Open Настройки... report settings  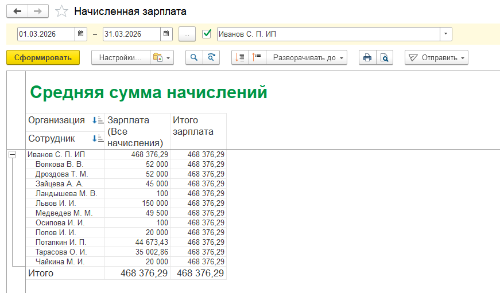[121, 58]
